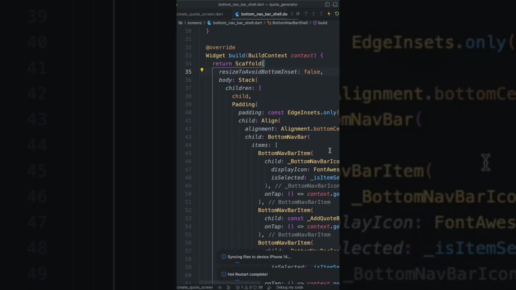
Task: Click the debug Step Into arrow
Action: click(313, 14)
